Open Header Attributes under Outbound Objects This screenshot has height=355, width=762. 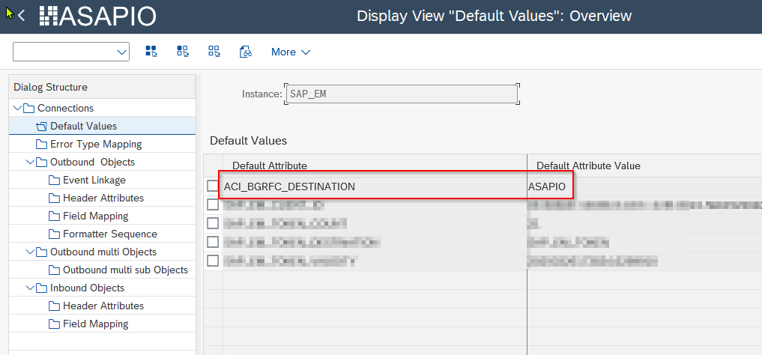pyautogui.click(x=103, y=198)
